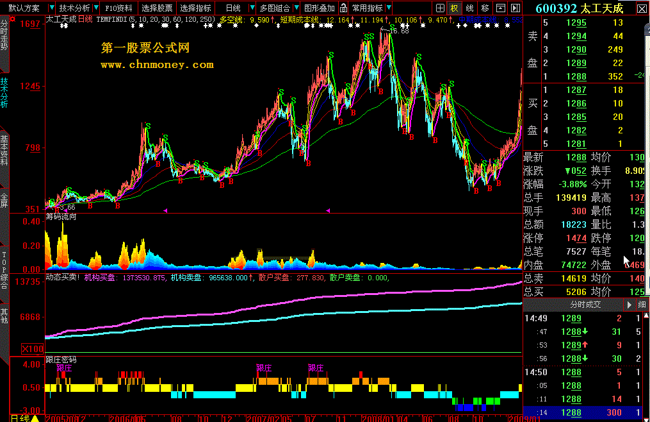Screen dimensions: 650x422
Task: Switch to the TOP综合 side tab
Action: tap(4, 269)
